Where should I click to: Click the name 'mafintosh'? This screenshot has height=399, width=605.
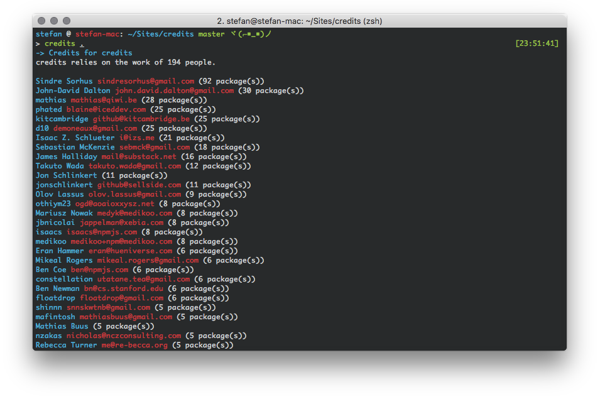(55, 317)
